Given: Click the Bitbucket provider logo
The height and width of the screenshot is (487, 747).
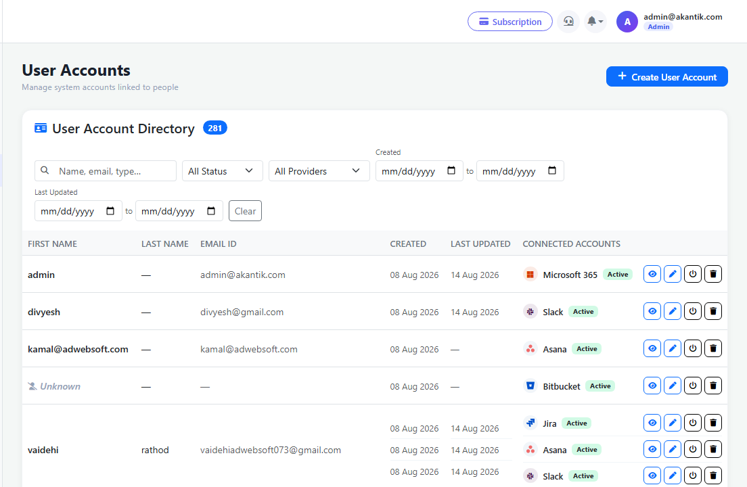Looking at the screenshot, I should (x=530, y=386).
